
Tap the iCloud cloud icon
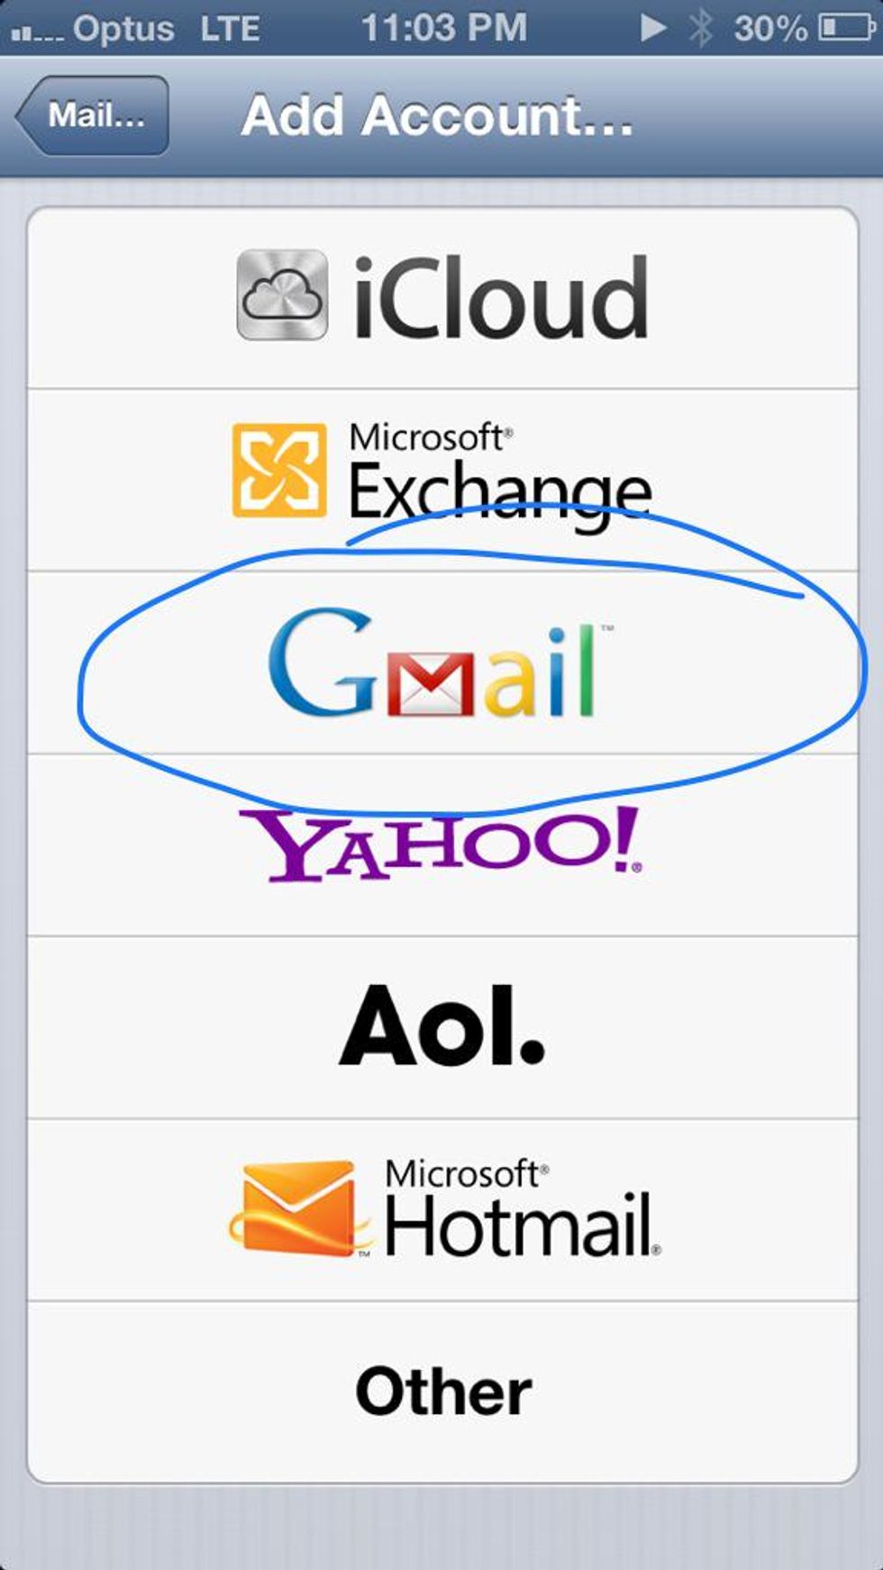(282, 295)
